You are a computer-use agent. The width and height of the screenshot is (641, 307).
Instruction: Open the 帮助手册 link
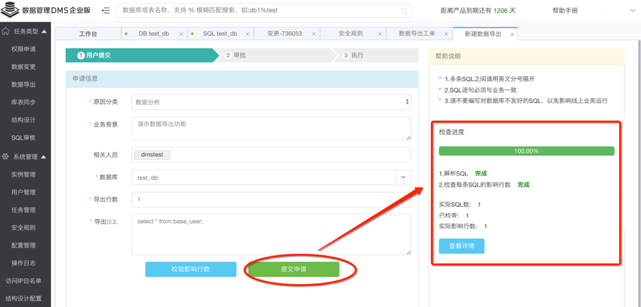(x=565, y=11)
